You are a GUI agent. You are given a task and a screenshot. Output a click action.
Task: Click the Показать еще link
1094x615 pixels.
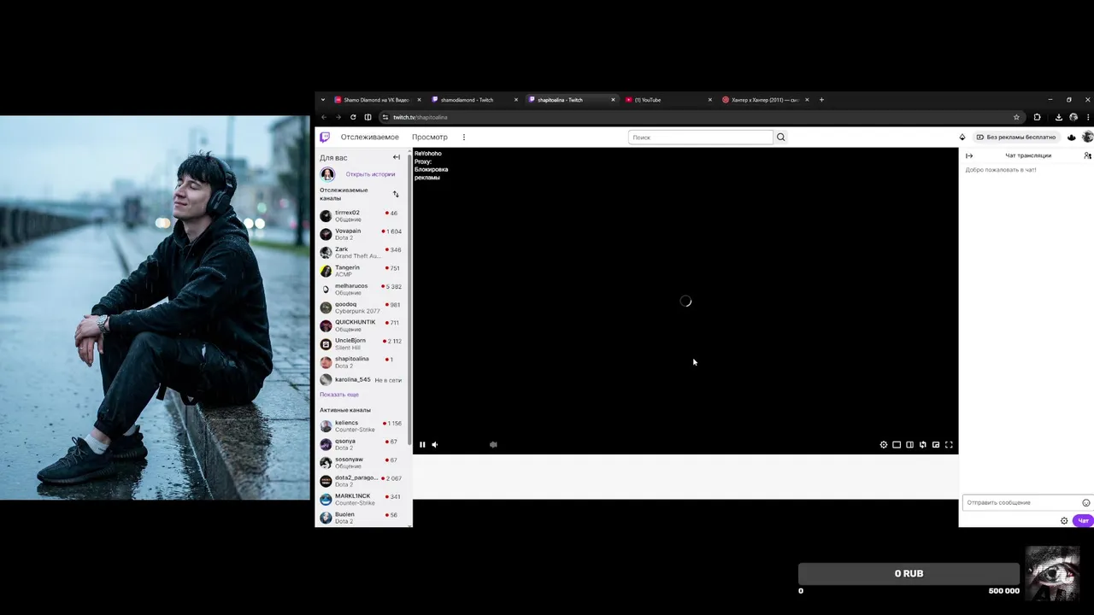point(339,395)
